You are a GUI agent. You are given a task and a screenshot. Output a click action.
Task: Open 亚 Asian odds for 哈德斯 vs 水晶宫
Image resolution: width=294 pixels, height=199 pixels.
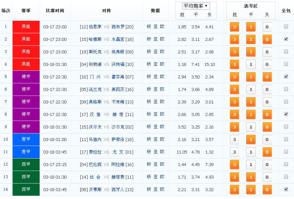pyautogui.click(x=156, y=39)
